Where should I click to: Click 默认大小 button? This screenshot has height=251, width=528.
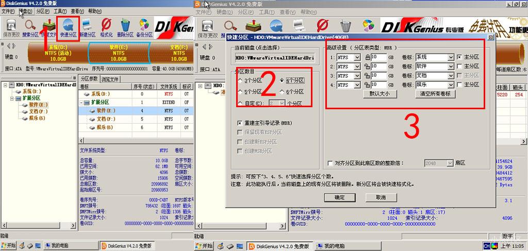(x=380, y=94)
